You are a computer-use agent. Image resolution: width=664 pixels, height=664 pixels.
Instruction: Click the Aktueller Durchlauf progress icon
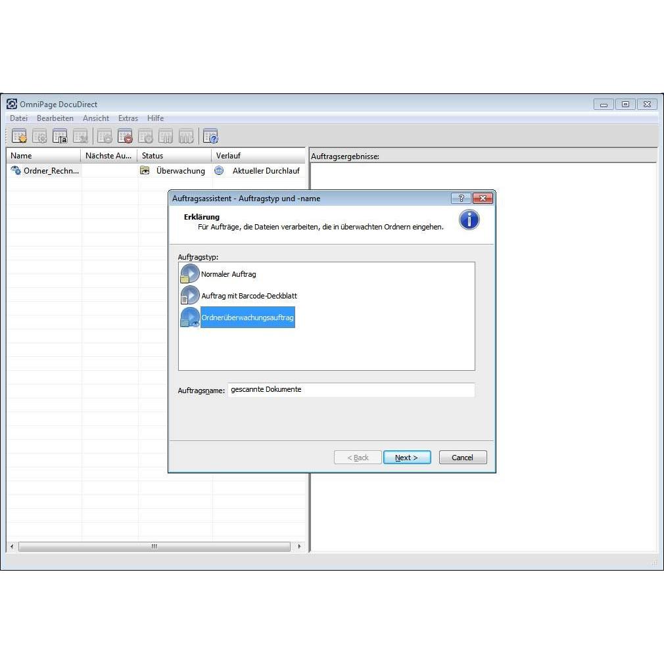click(219, 170)
